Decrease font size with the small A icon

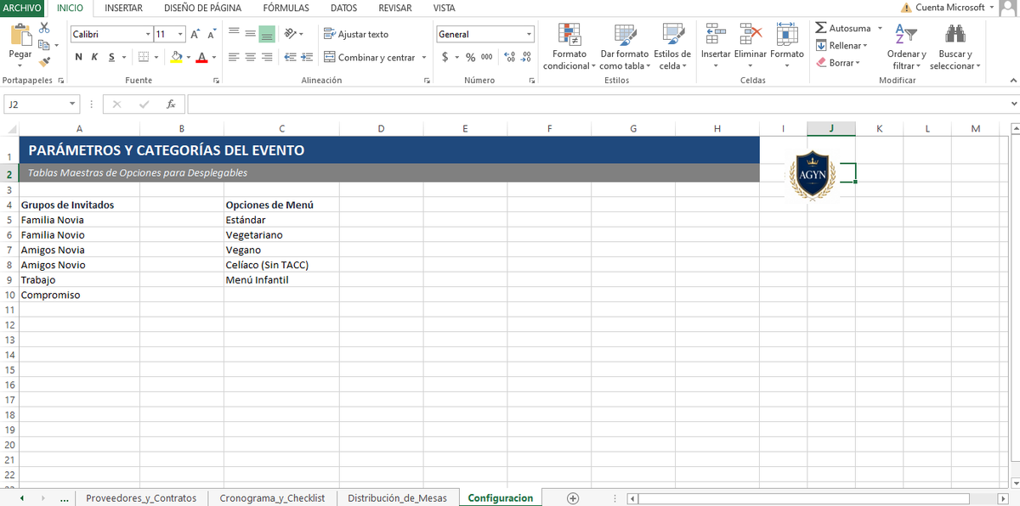(x=212, y=34)
